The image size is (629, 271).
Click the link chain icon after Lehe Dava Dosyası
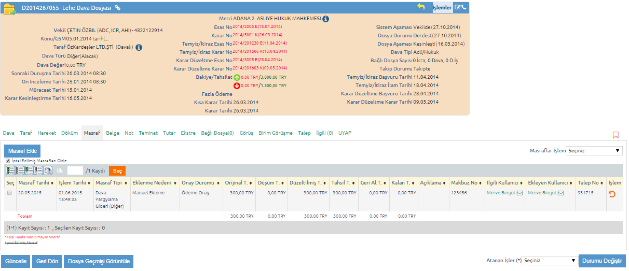(118, 8)
